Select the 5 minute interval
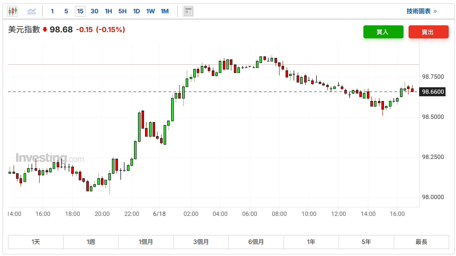This screenshot has width=456, height=256. pos(66,11)
